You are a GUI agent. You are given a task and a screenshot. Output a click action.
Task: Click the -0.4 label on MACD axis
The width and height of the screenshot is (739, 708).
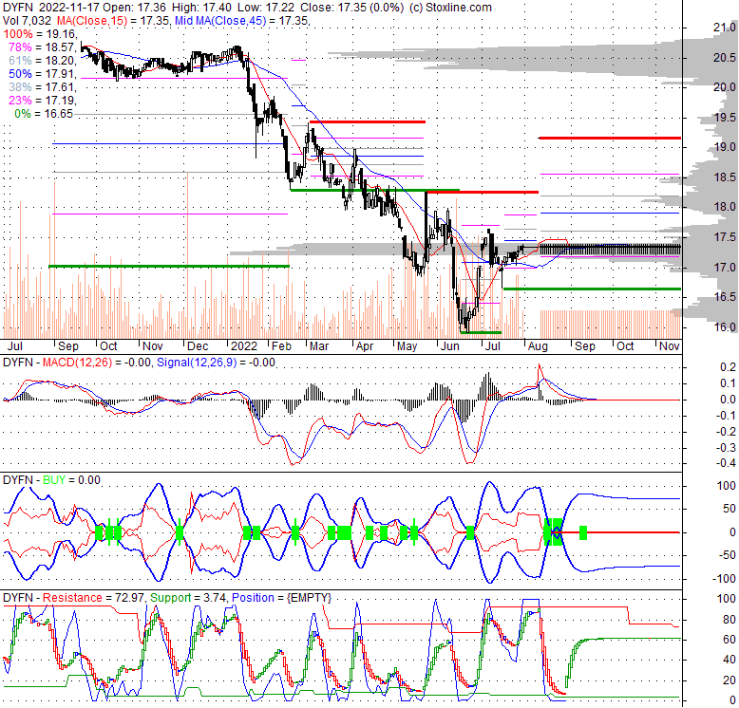point(725,463)
